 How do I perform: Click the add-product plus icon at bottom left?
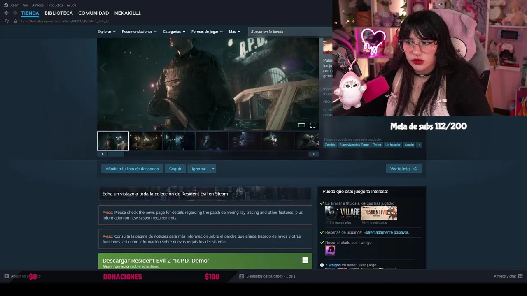(x=7, y=276)
